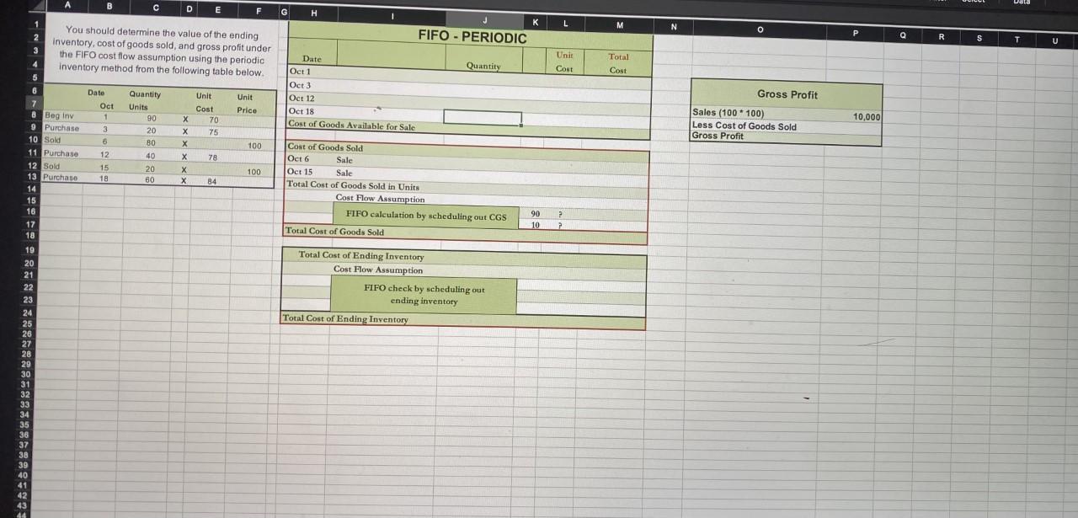
Task: Click the Sold label in row 10
Action: 52,140
